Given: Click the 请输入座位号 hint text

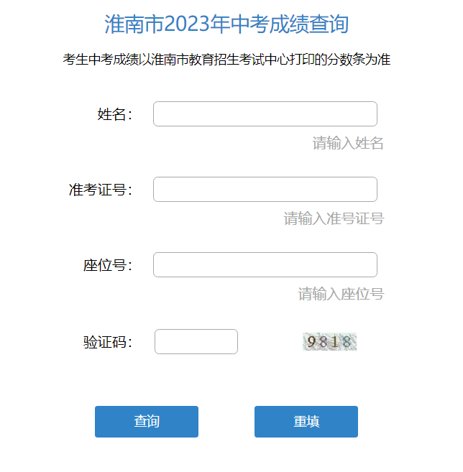Looking at the screenshot, I should coord(341,294).
